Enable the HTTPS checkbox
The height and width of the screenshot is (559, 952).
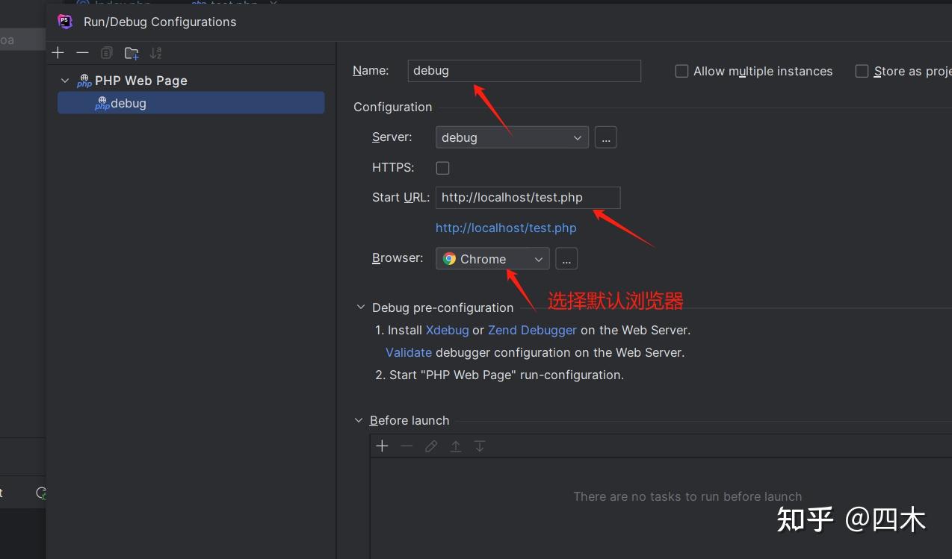(x=443, y=168)
